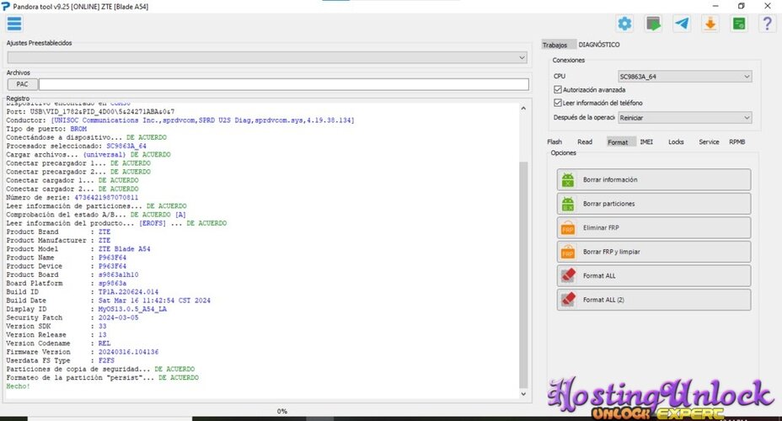Screen dimensions: 782x421
Task: Click the Android icon beside Borrar información
Action: coord(568,180)
